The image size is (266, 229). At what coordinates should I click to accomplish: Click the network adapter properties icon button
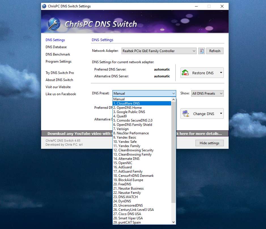point(201,51)
